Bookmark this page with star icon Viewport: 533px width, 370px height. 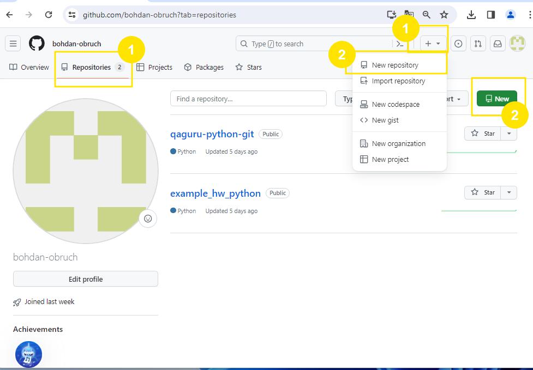pos(444,15)
